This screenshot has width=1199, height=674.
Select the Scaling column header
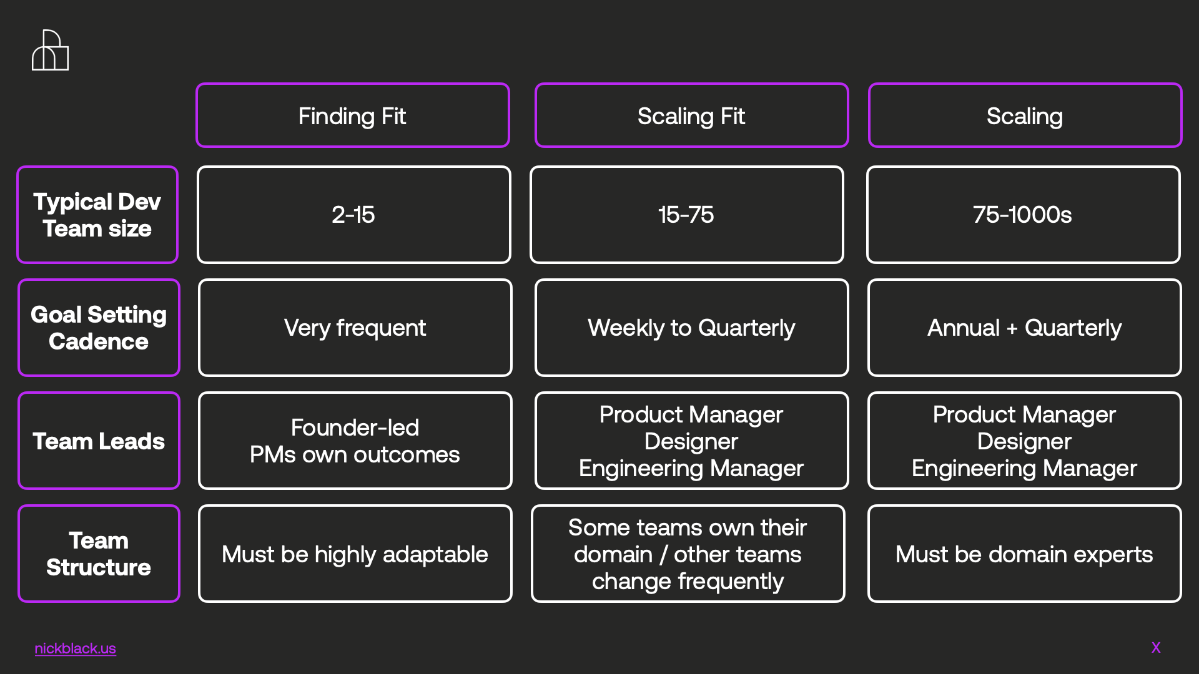click(1025, 115)
